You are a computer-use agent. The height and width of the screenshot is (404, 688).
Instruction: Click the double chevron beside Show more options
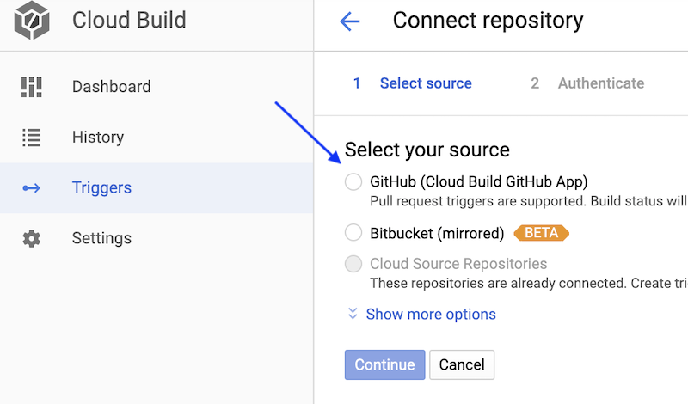pos(353,314)
